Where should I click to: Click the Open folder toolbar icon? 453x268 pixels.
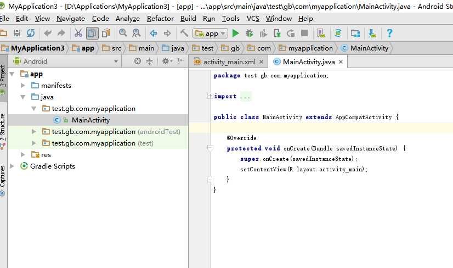coord(3,33)
